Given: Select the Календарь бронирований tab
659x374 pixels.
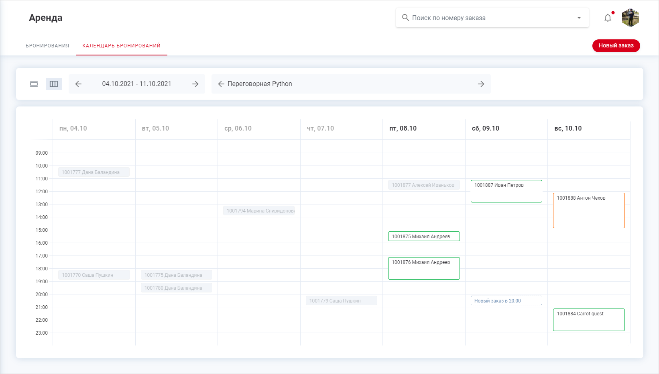Looking at the screenshot, I should pyautogui.click(x=121, y=46).
